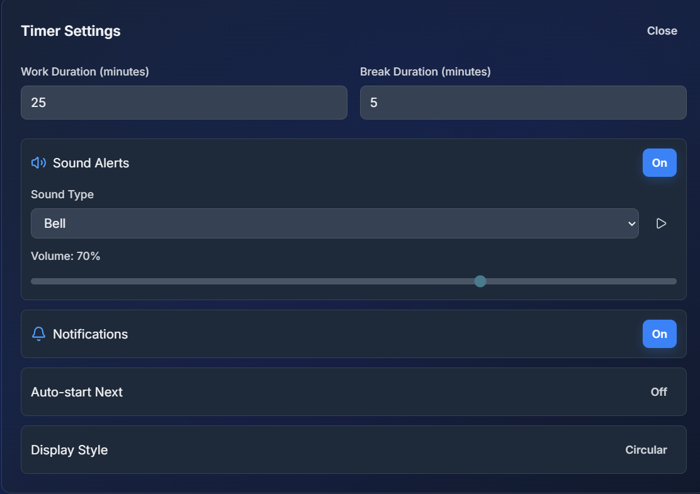Toggle the Notifications On button
Image resolution: width=700 pixels, height=494 pixels.
point(659,334)
